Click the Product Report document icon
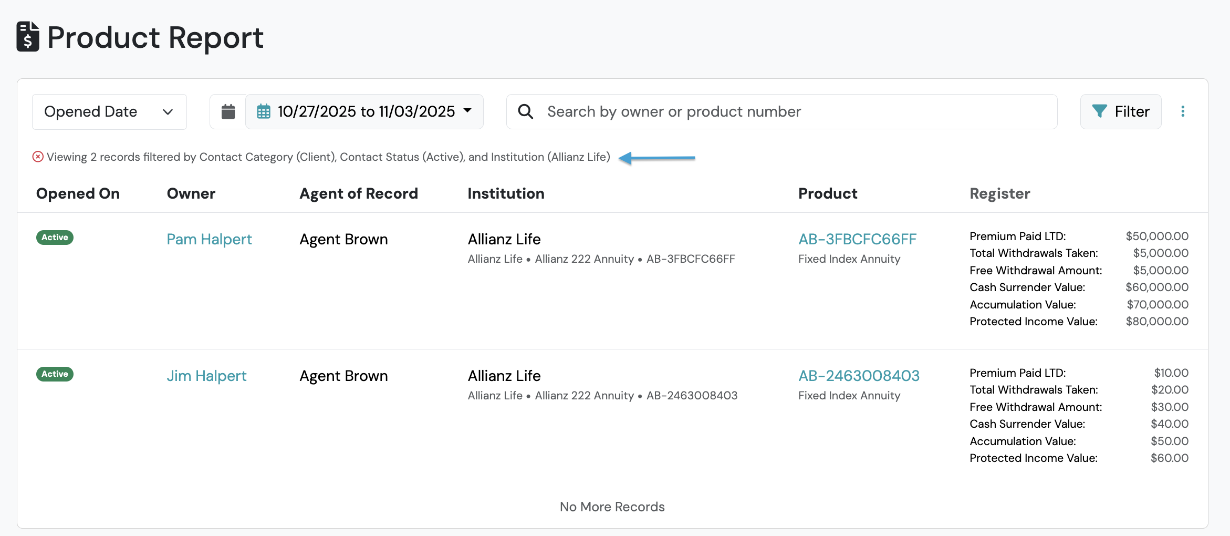 point(28,37)
